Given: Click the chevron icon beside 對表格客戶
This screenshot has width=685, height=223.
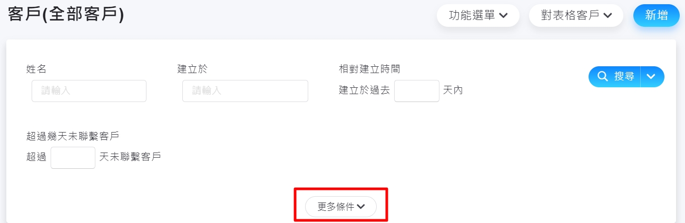Looking at the screenshot, I should click(608, 16).
